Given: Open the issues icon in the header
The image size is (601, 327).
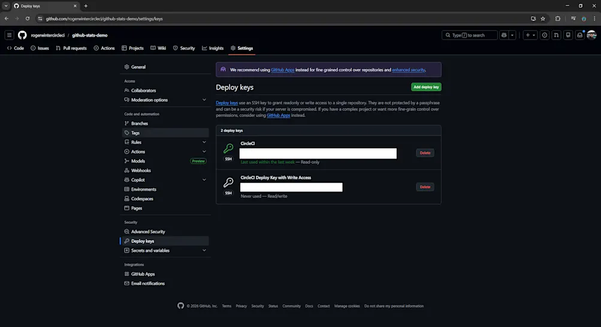Looking at the screenshot, I should (544, 35).
